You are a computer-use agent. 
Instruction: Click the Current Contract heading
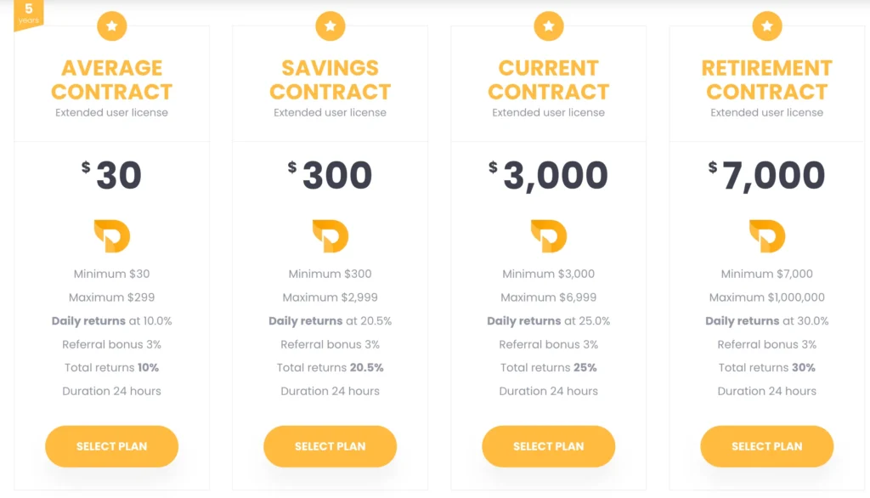[x=548, y=80]
